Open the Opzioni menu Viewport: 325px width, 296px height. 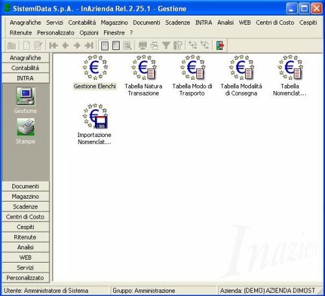pos(89,32)
